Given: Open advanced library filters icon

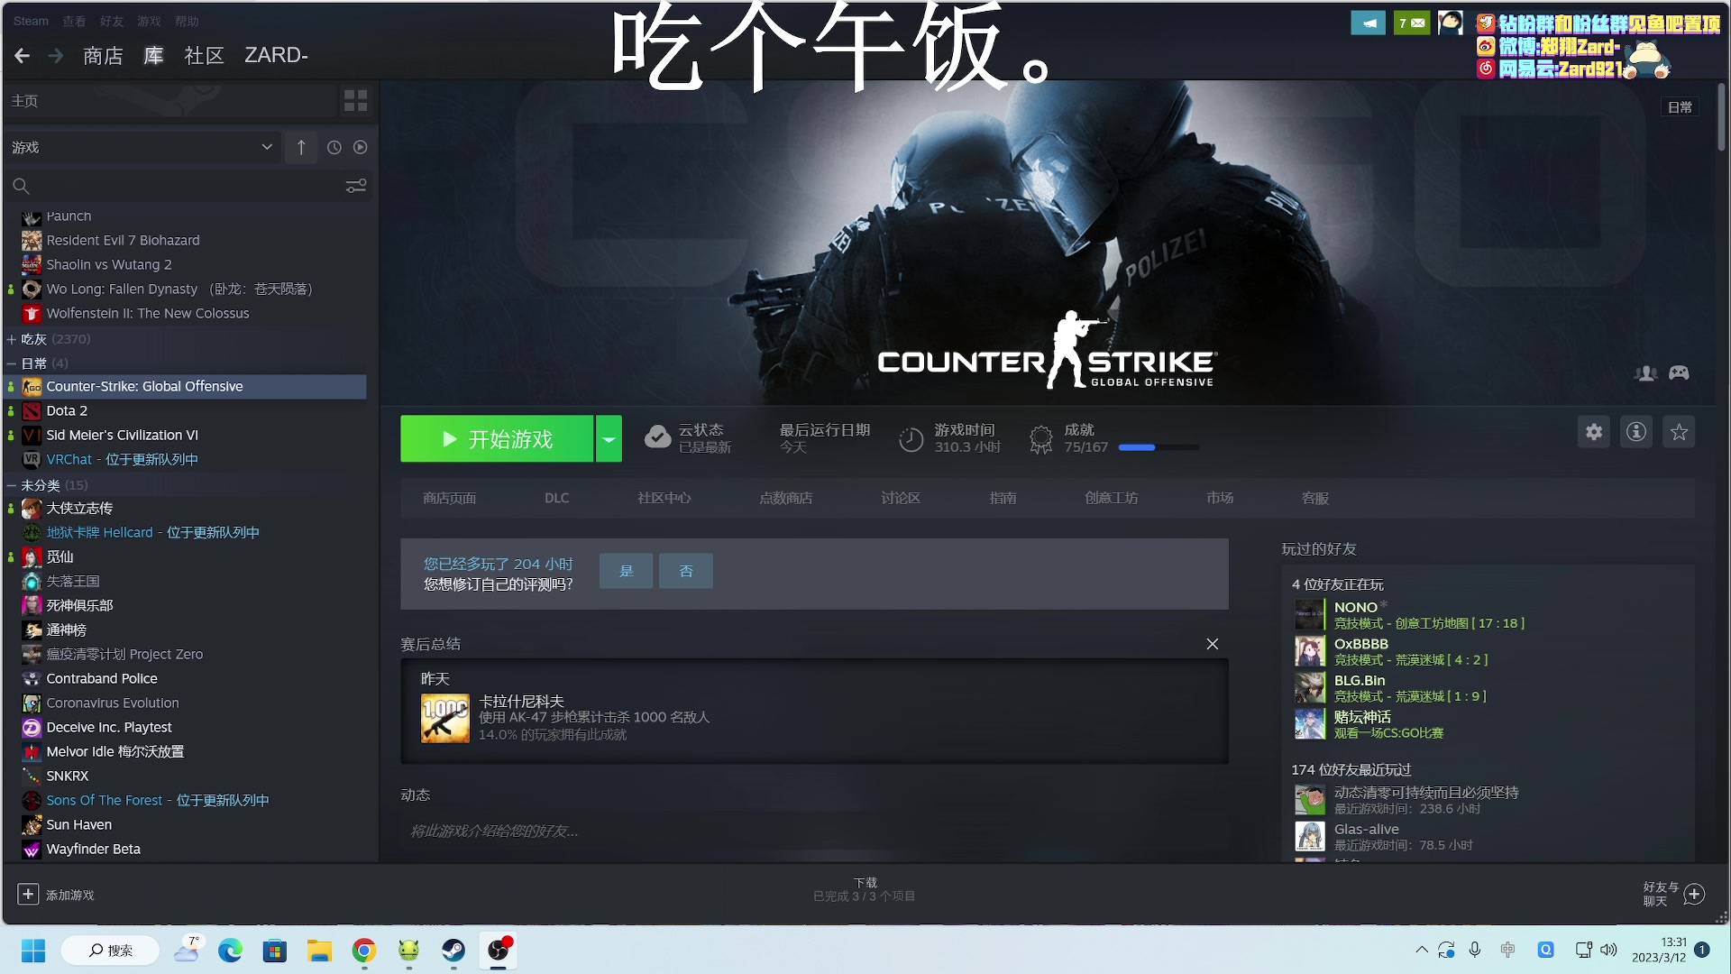Looking at the screenshot, I should 356,186.
